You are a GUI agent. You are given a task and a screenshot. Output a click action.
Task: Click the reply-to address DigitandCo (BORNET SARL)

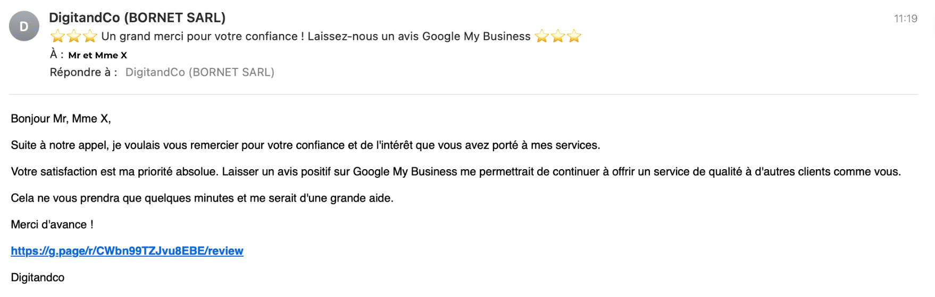point(199,72)
